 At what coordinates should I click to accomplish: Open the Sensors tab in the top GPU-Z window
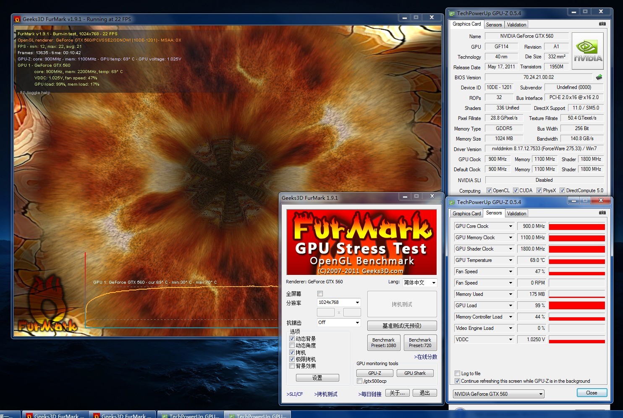494,25
